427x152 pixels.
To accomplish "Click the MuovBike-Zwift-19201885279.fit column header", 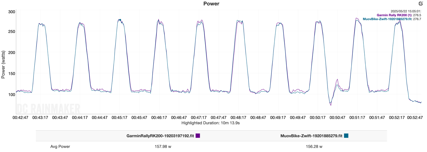I will pos(311,136).
